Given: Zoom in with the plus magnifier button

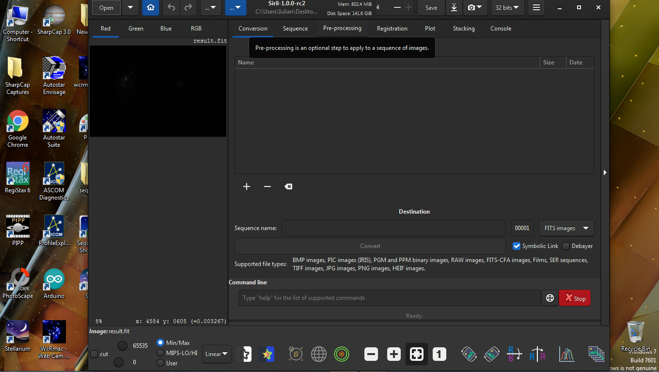Looking at the screenshot, I should (x=394, y=355).
